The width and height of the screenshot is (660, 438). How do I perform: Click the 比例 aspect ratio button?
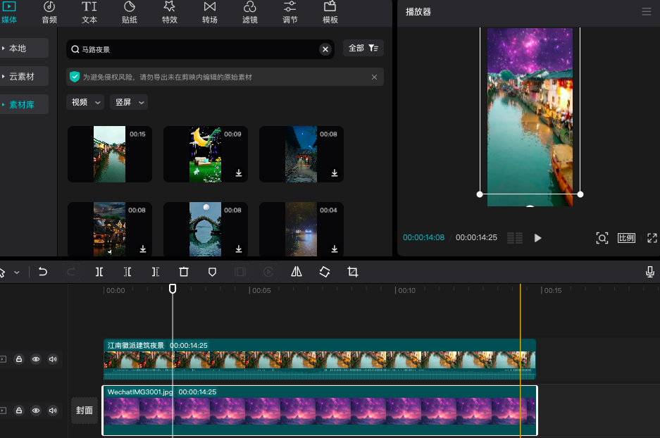pos(626,238)
